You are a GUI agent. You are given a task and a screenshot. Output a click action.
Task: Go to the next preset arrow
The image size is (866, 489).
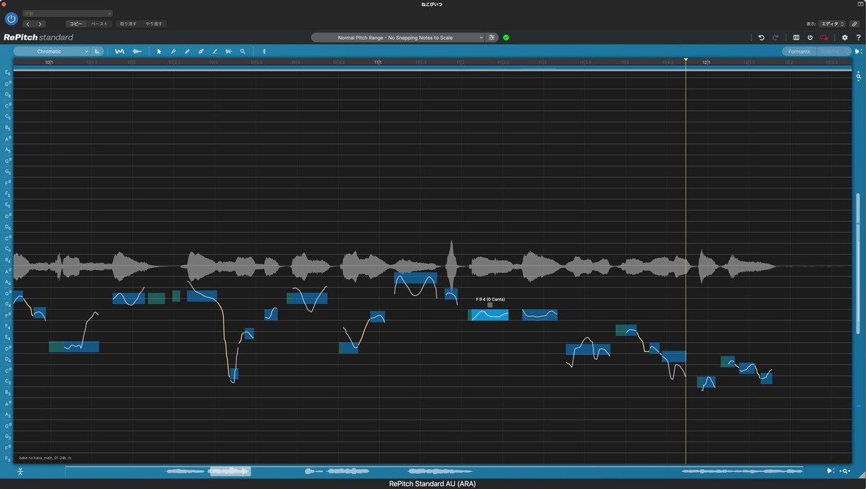[40, 24]
